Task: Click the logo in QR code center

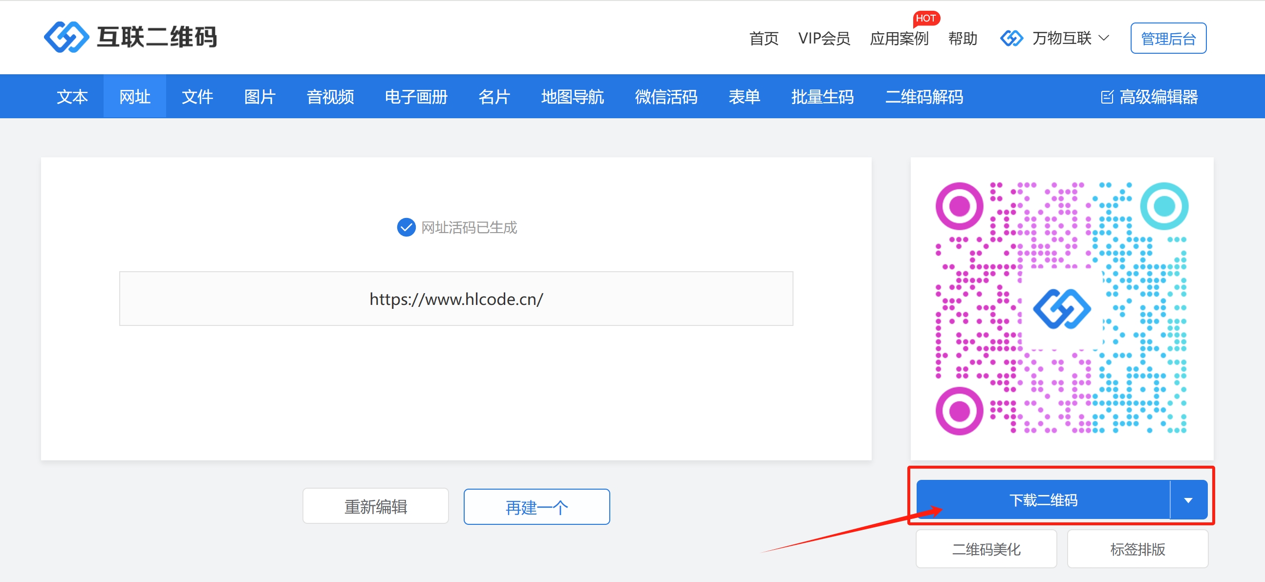Action: [x=1062, y=309]
